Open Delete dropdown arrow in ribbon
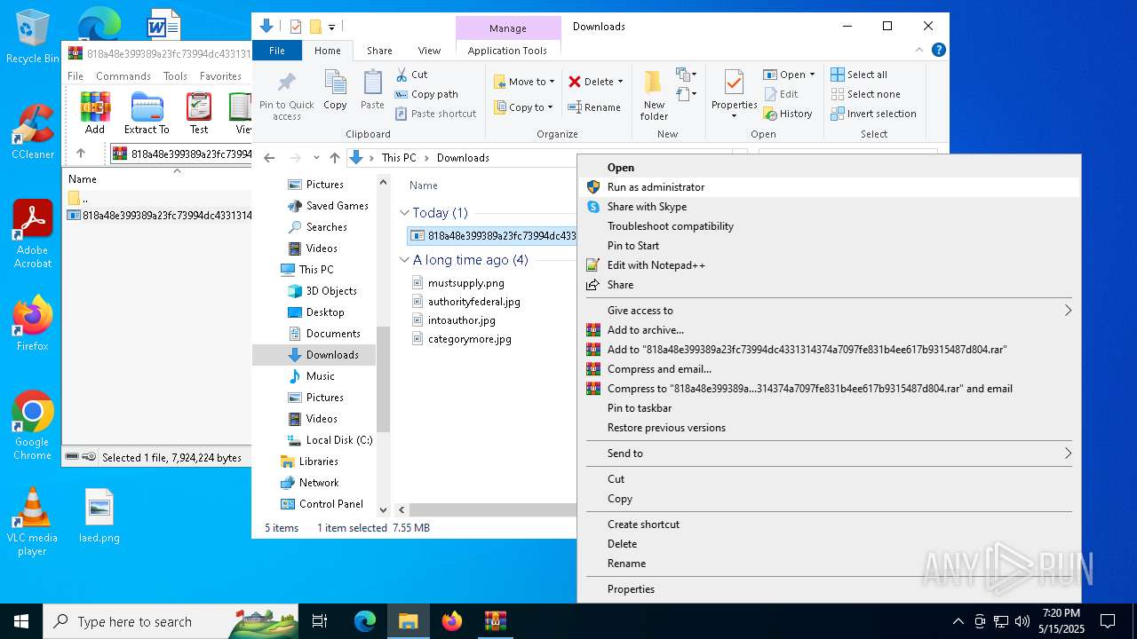The image size is (1137, 639). 620,82
